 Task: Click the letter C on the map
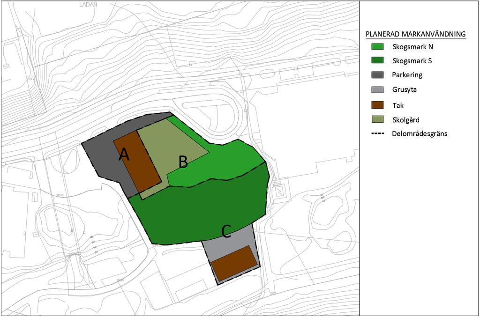(226, 232)
